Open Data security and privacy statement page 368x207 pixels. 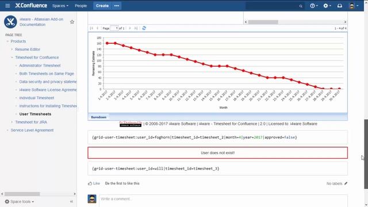click(x=48, y=82)
